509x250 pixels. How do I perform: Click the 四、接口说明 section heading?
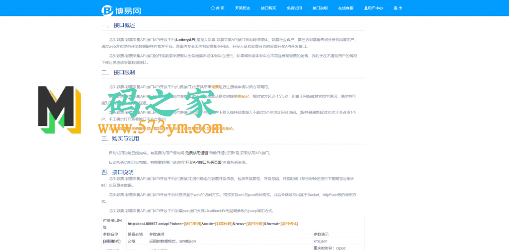117,172
